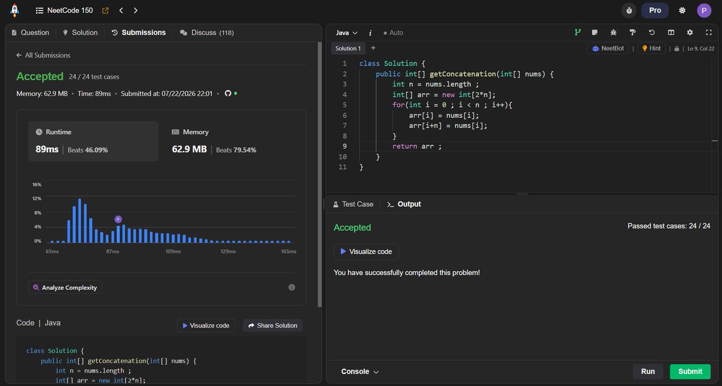Click Visualize code in output panel
The width and height of the screenshot is (722, 386).
point(366,251)
